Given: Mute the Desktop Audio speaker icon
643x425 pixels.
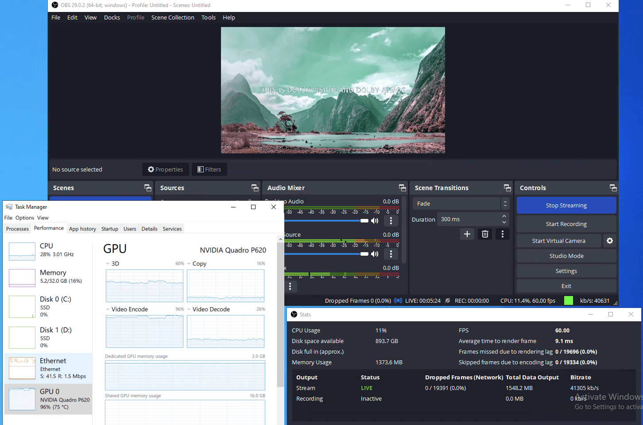Looking at the screenshot, I should click(375, 221).
